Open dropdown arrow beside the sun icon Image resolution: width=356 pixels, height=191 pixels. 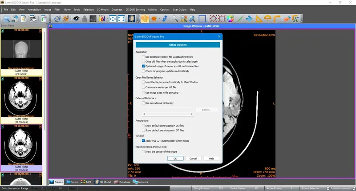coord(159,19)
